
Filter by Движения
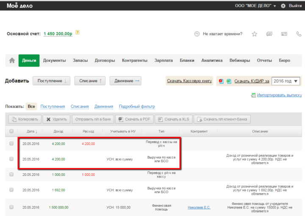[x=104, y=107]
